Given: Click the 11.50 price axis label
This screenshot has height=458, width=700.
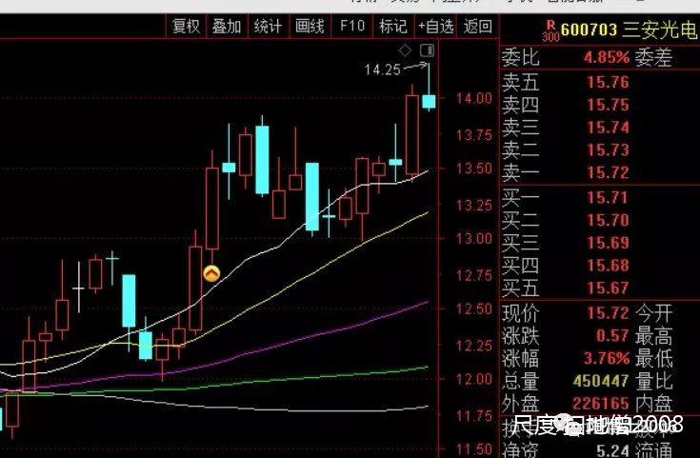Looking at the screenshot, I should coord(473,449).
